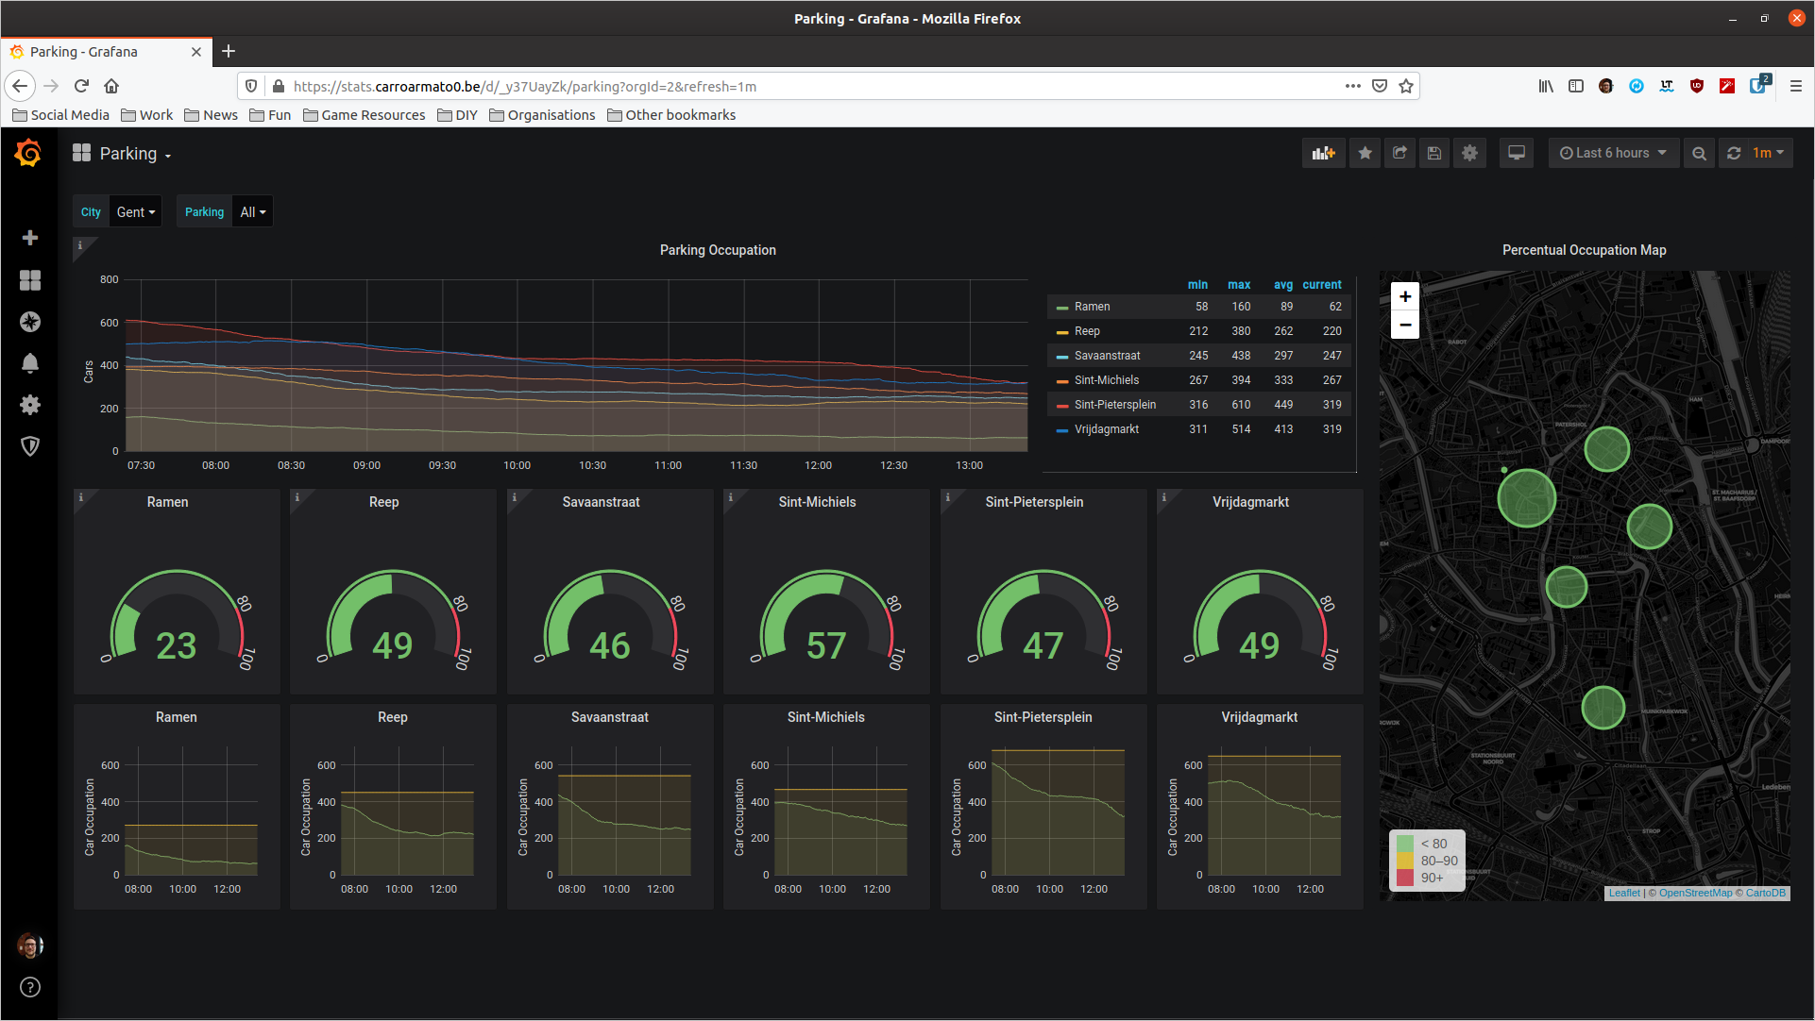Click the Add panel icon in the toolbar
1815x1021 pixels.
tap(1323, 153)
